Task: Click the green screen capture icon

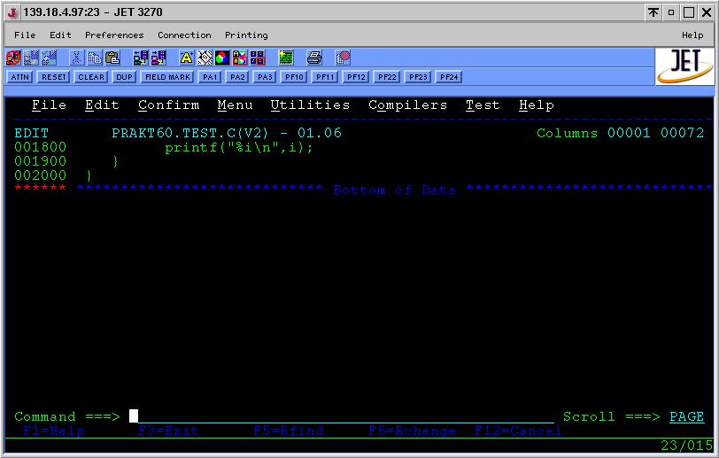Action: point(286,58)
